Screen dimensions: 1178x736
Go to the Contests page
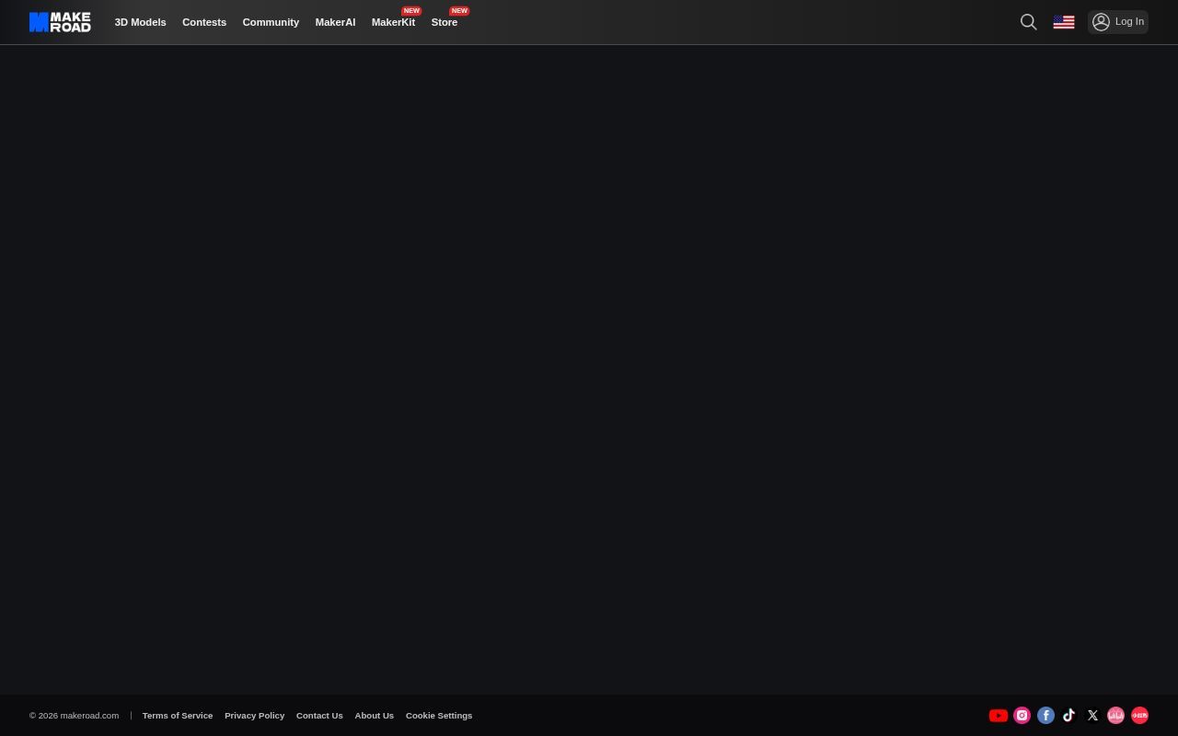tap(204, 22)
